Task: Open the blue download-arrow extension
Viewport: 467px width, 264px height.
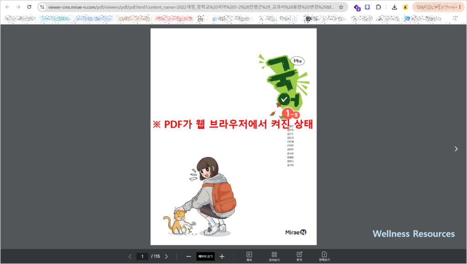Action: click(367, 7)
